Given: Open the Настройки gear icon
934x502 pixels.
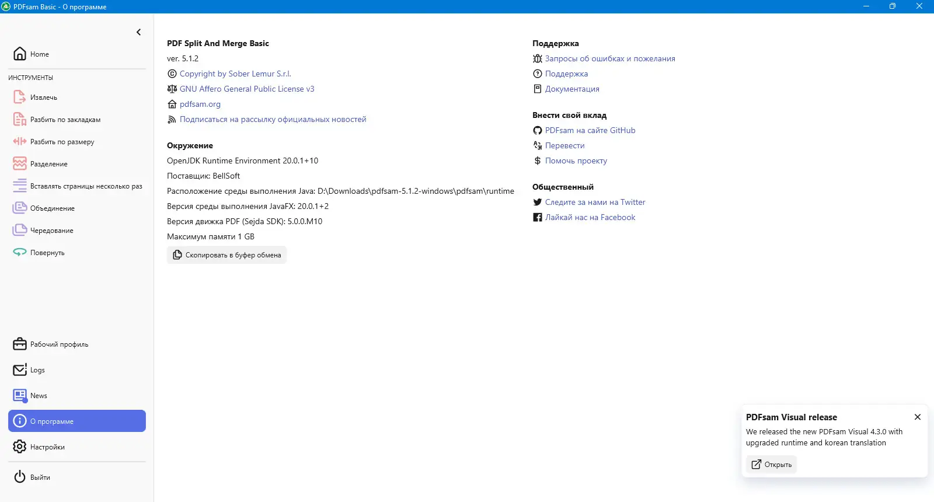Looking at the screenshot, I should point(20,447).
